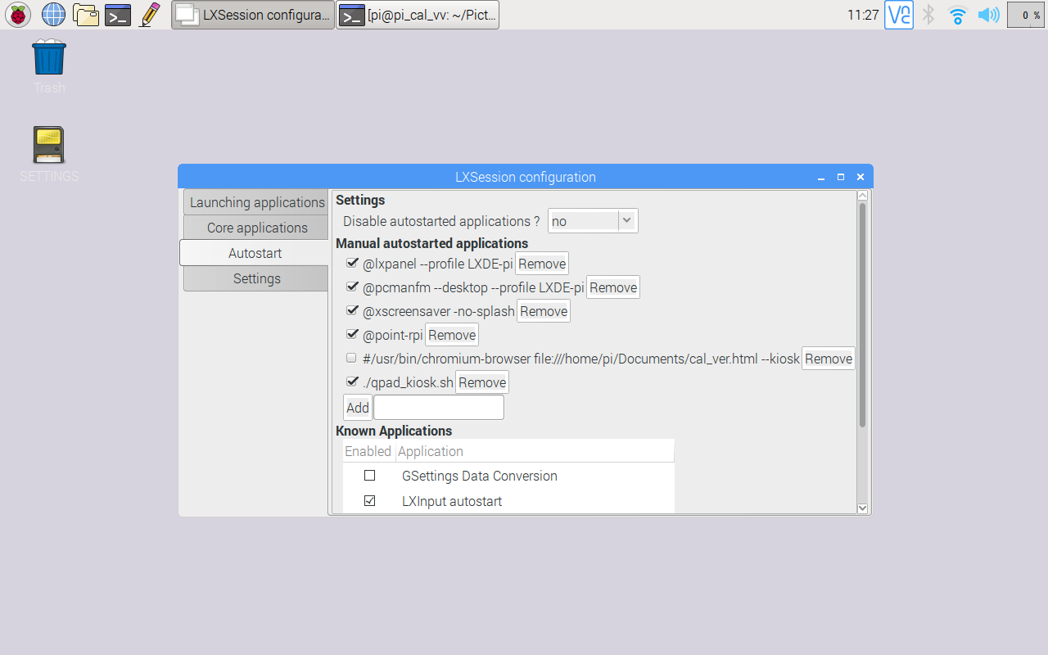The width and height of the screenshot is (1048, 655).
Task: Click the Add button for new autostart
Action: coord(357,406)
